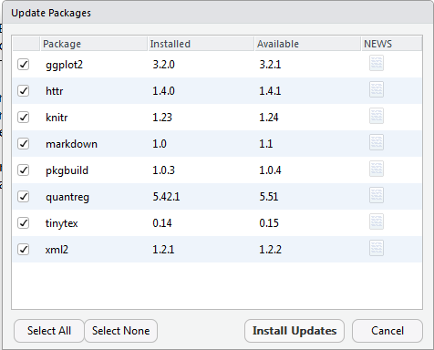Image resolution: width=434 pixels, height=350 pixels.
Task: Open NEWS icon for pkgbuild
Action: point(377,169)
